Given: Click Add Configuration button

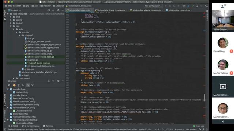Looking at the screenshot, I should click(x=153, y=6).
